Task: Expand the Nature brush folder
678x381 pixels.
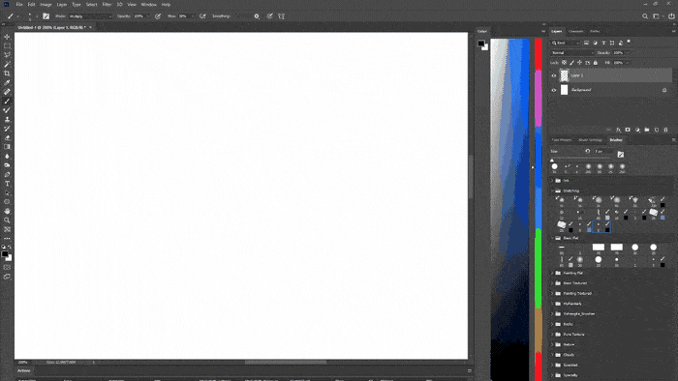Action: click(553, 344)
